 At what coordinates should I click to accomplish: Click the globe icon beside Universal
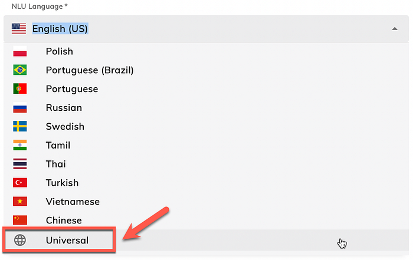[20, 240]
